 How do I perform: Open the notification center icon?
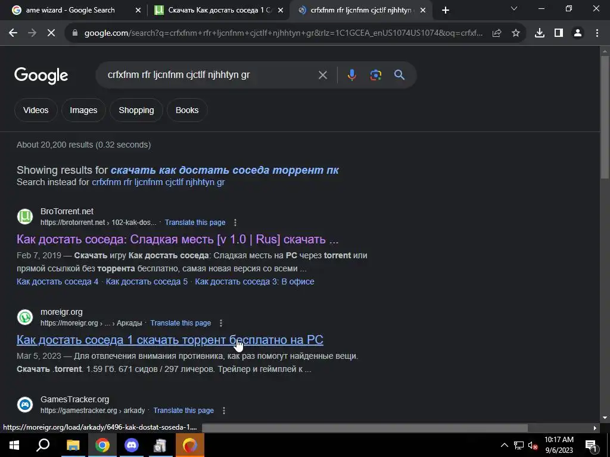click(x=592, y=446)
